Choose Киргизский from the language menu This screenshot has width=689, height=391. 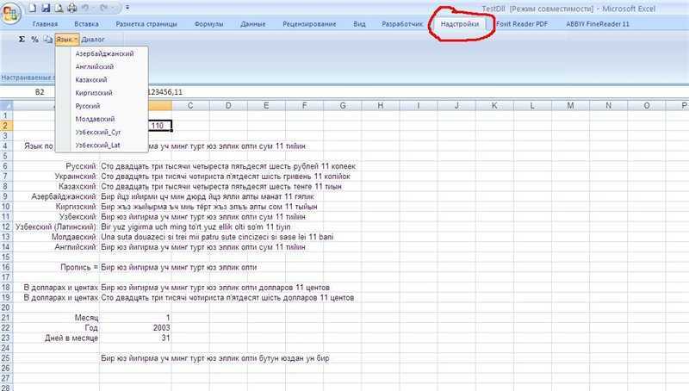tap(94, 93)
